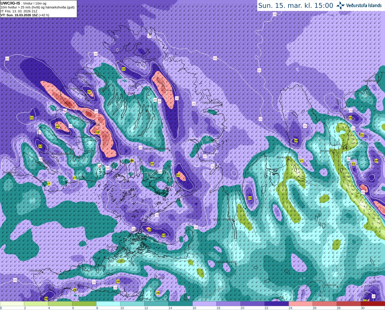The image size is (385, 310).
Task: Click the Æðey station label
Action: (x=133, y=86)
